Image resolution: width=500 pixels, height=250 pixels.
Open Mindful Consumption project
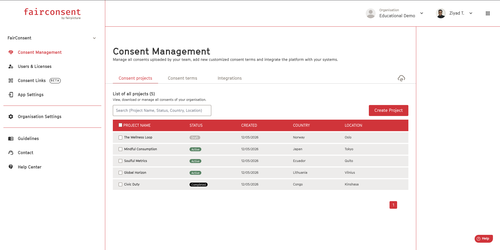click(x=140, y=149)
